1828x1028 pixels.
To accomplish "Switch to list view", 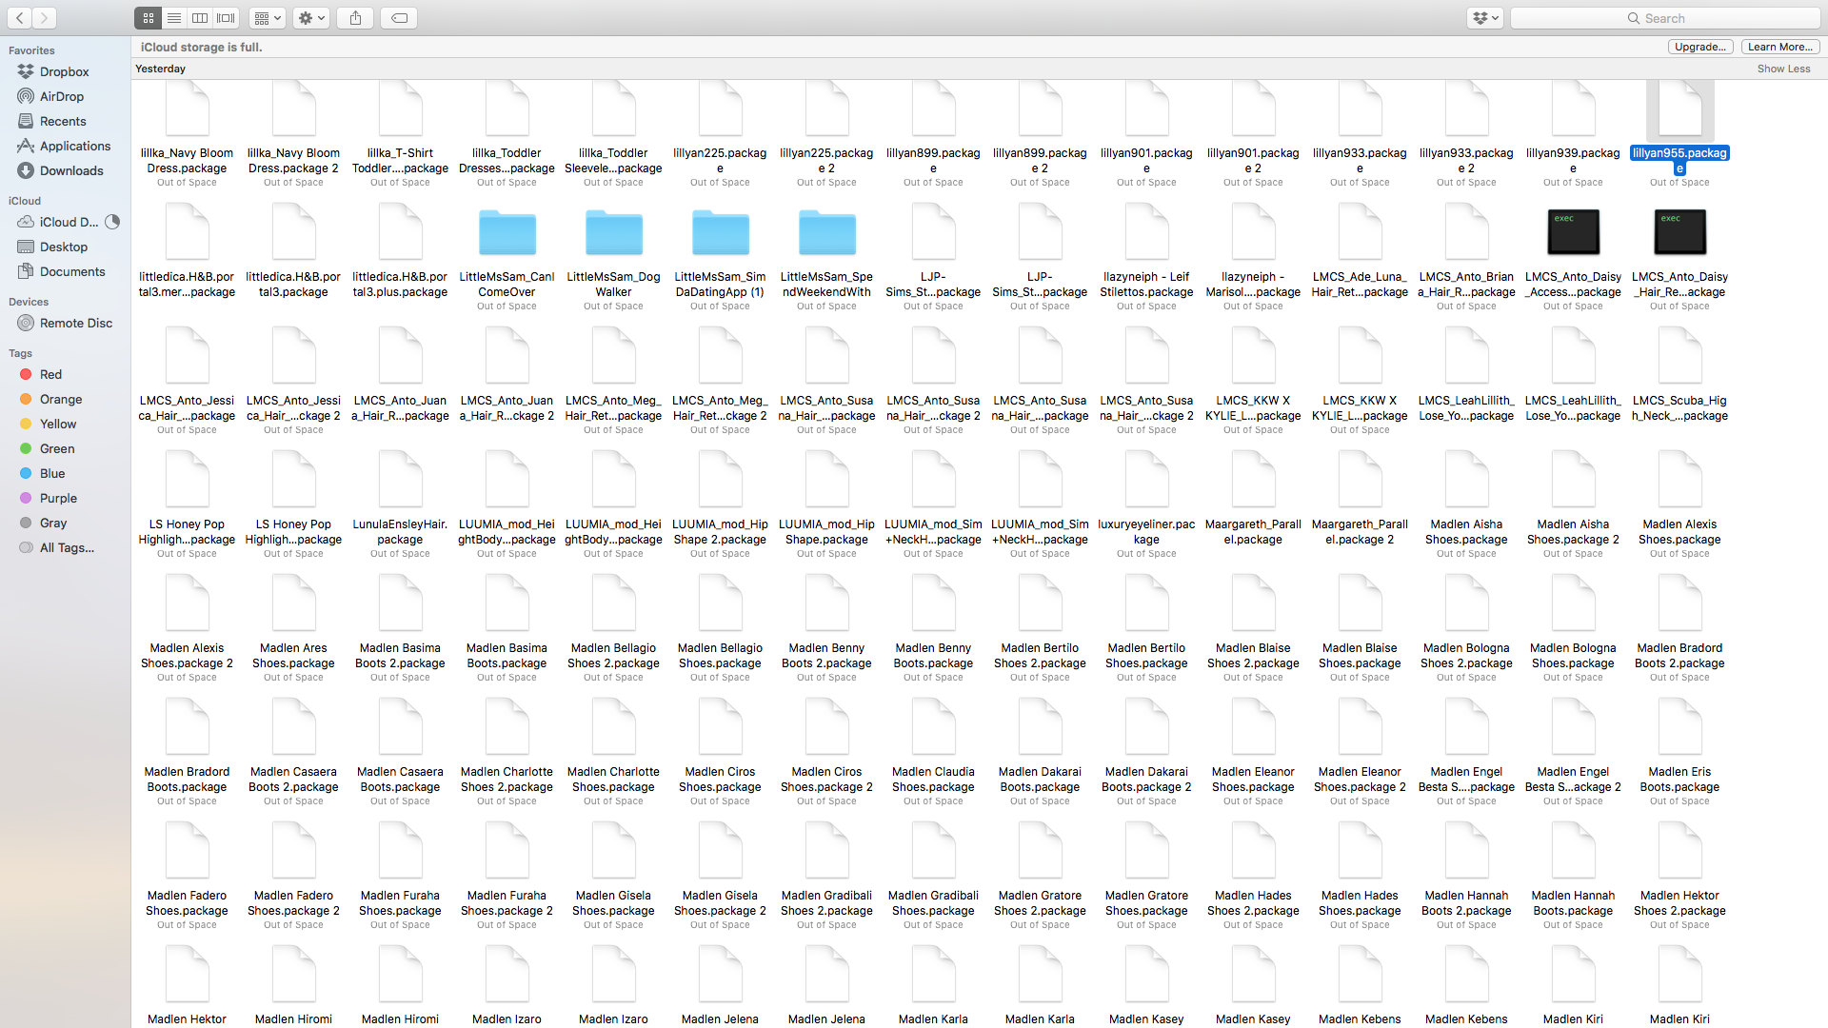I will point(174,18).
